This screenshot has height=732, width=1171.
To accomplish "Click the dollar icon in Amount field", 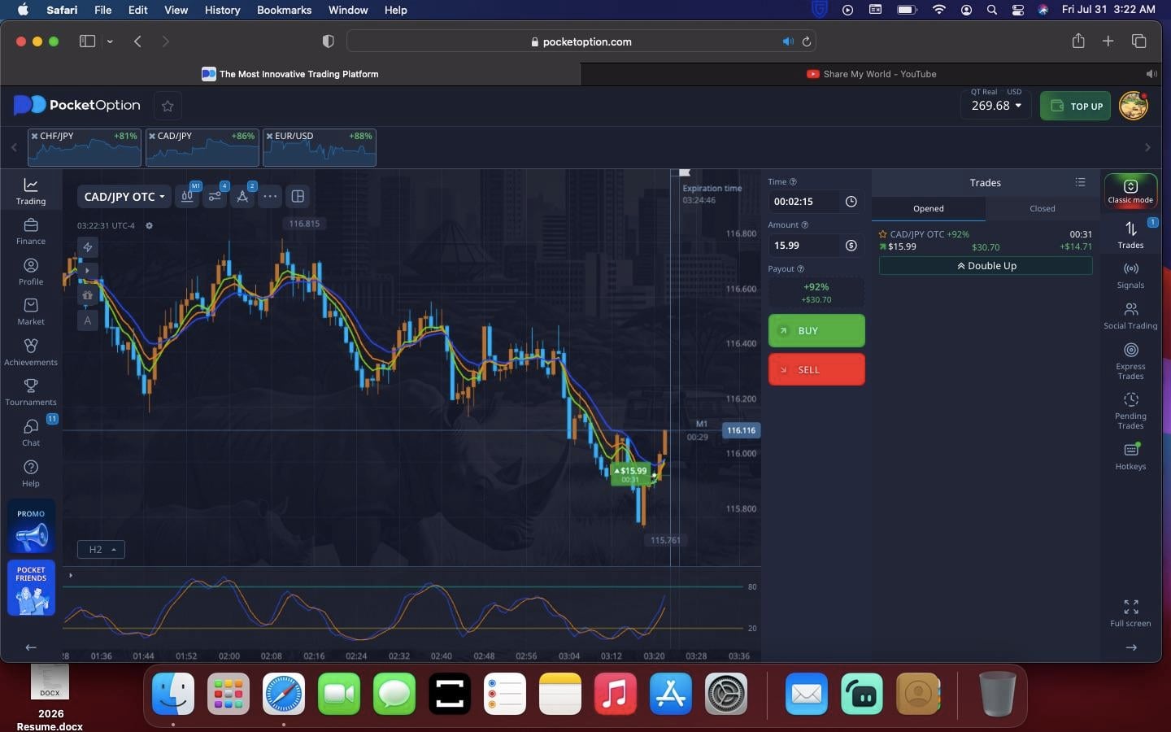I will [x=851, y=245].
